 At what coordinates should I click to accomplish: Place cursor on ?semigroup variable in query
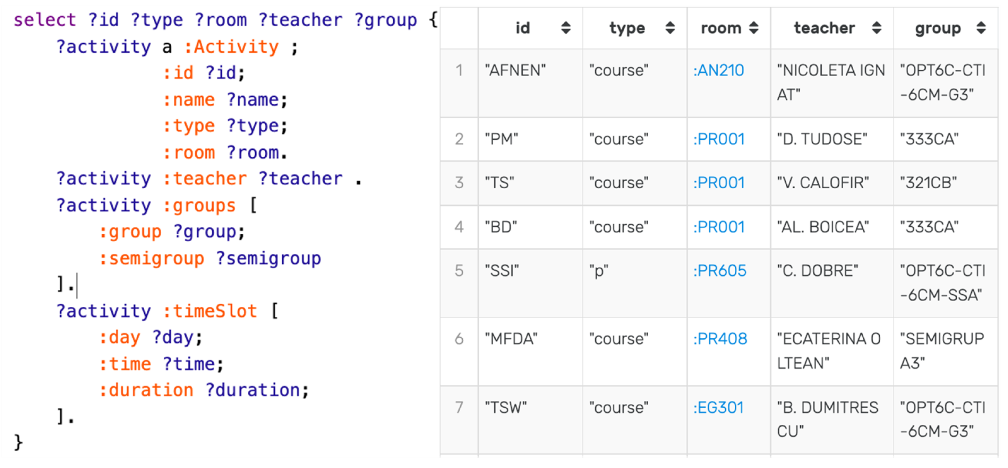coord(268,258)
